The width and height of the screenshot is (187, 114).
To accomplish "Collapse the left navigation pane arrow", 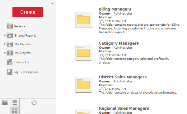I will pyautogui.click(x=52, y=3).
